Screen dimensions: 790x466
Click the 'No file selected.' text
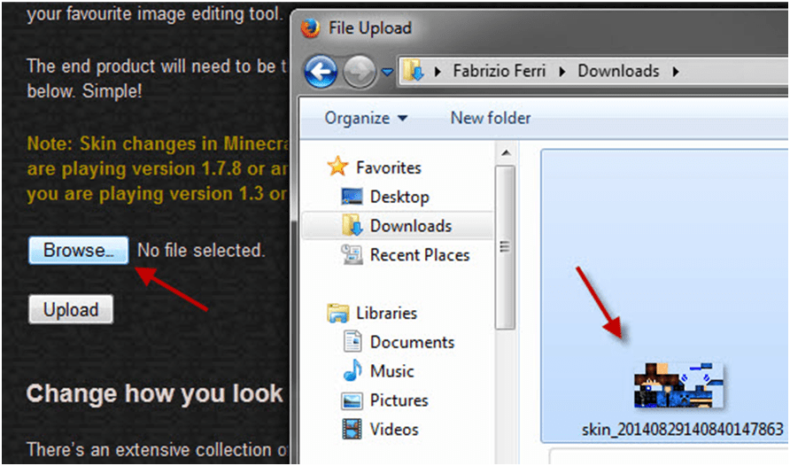pyautogui.click(x=201, y=251)
